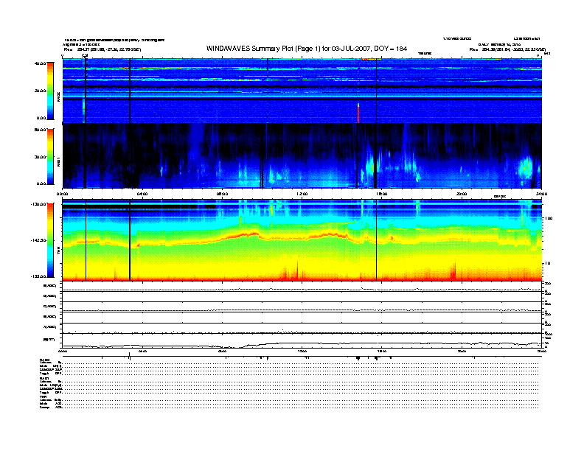The image size is (584, 451).
Task: Click the red burst in the RAD2 spectrogram
Action: (358, 113)
